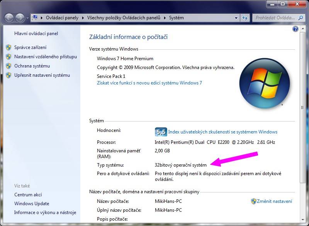Close the System window
Screen dimensions: 309x226
coord(297,4)
